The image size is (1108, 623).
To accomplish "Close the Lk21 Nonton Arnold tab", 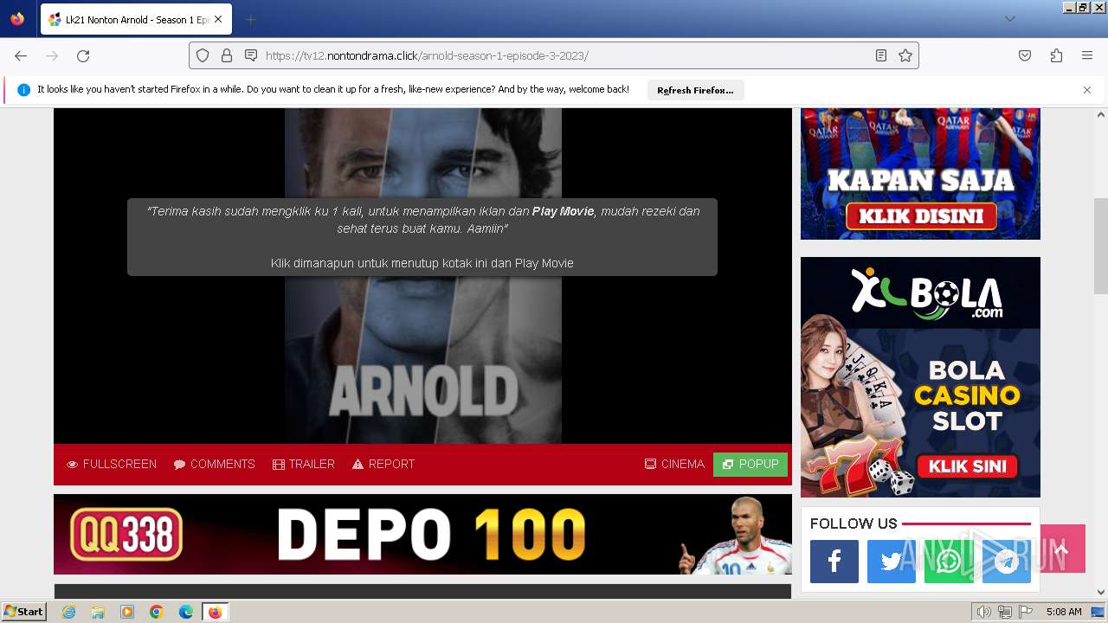I will 217,19.
